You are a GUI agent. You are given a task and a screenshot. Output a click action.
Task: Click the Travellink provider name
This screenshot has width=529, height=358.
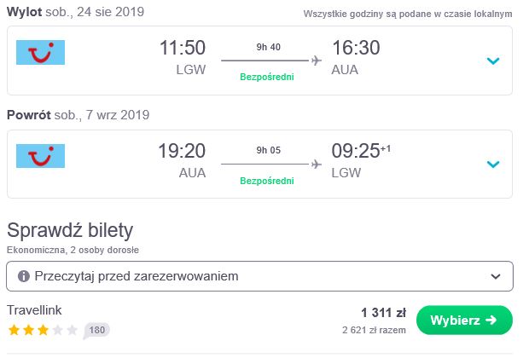(x=34, y=310)
